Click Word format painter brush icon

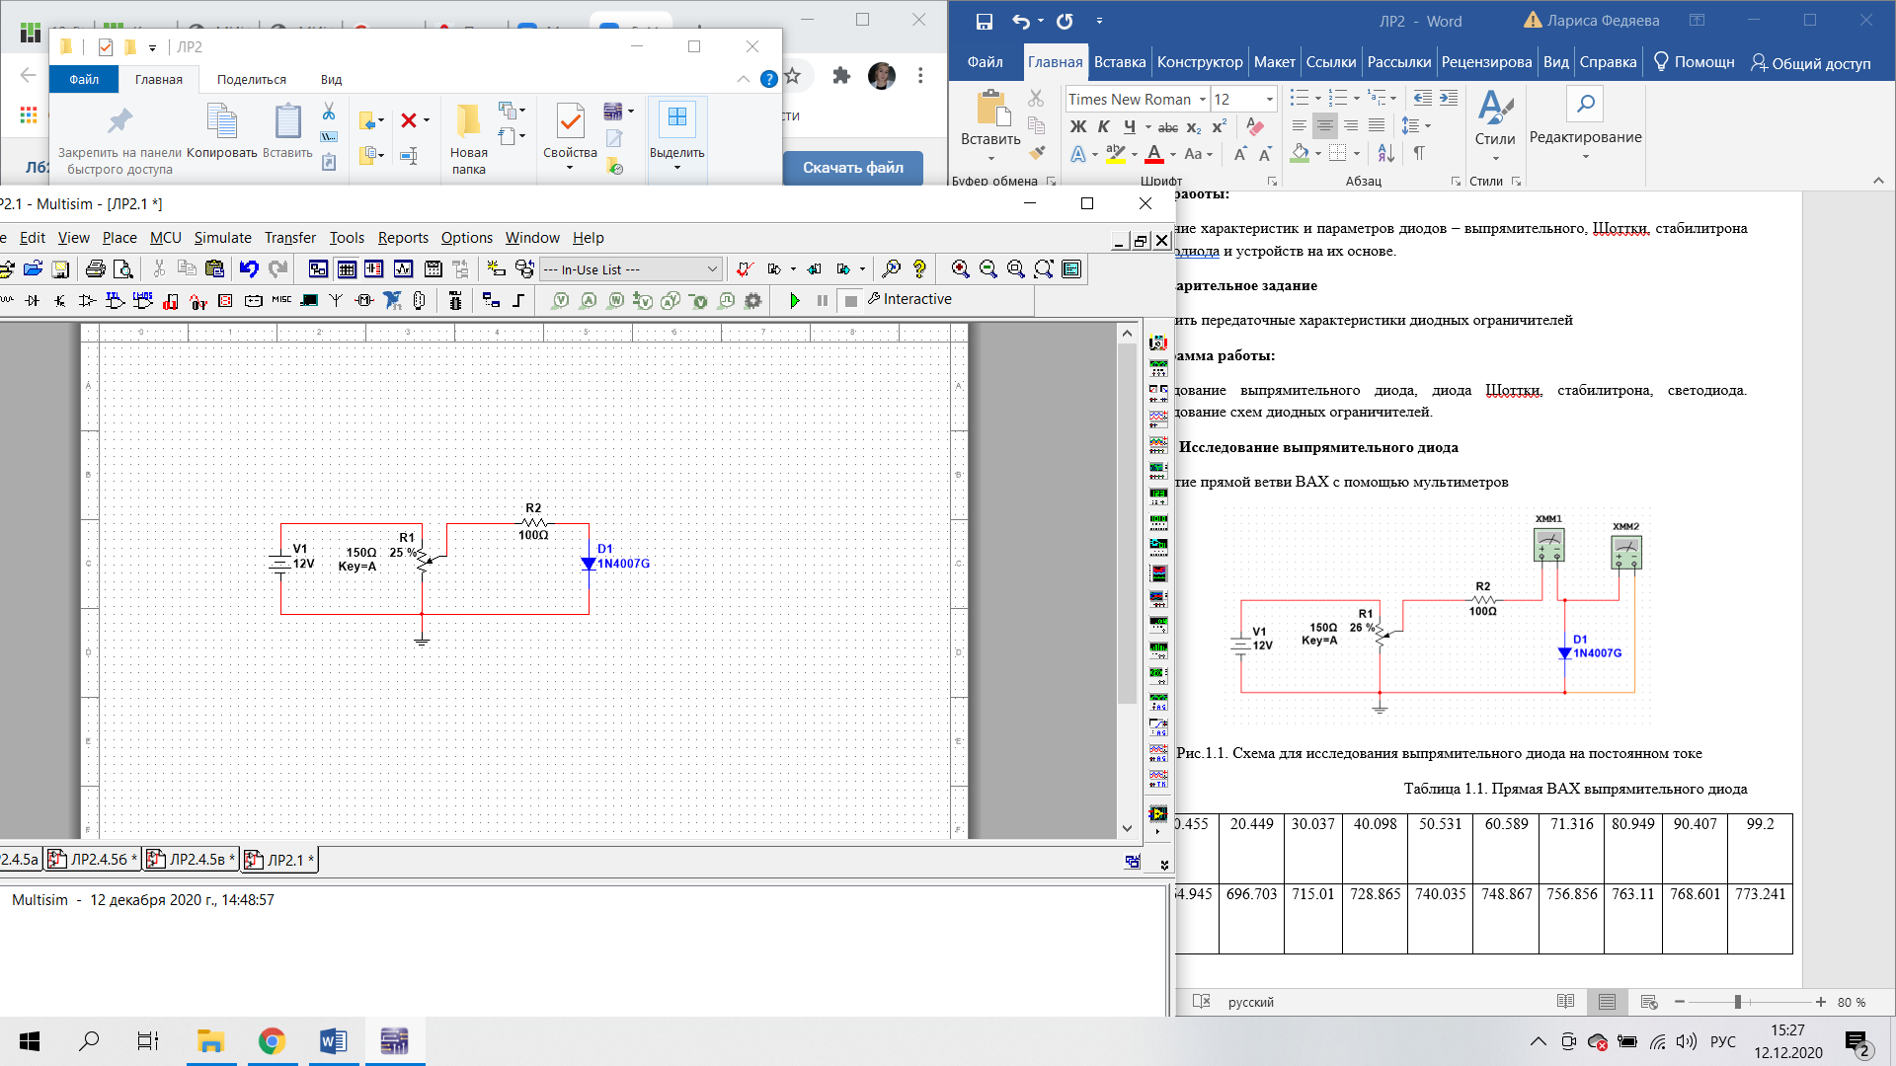1036,152
